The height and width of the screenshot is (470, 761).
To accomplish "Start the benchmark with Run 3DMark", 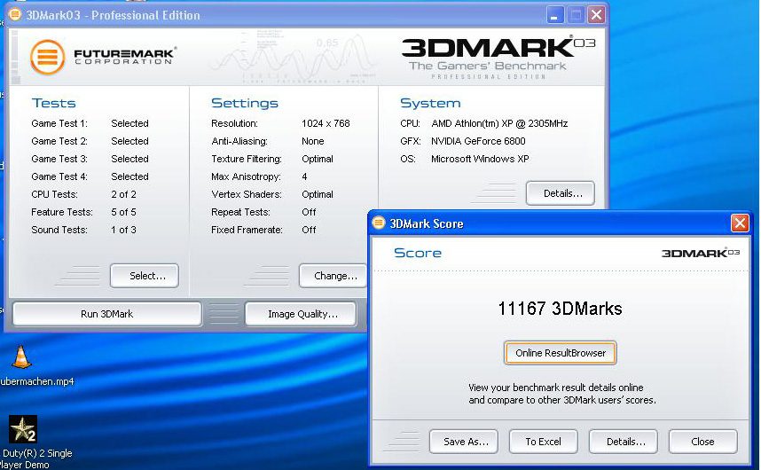I will (x=106, y=314).
